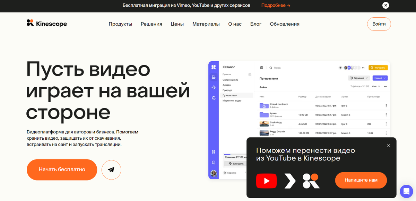Select the Дизайн project
416x201 pixels.
(x=227, y=85)
